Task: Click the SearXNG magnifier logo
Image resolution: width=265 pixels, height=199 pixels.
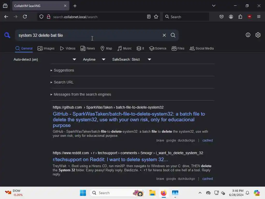Action: 7,35
